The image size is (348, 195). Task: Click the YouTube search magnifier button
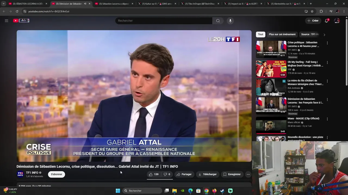click(x=218, y=21)
